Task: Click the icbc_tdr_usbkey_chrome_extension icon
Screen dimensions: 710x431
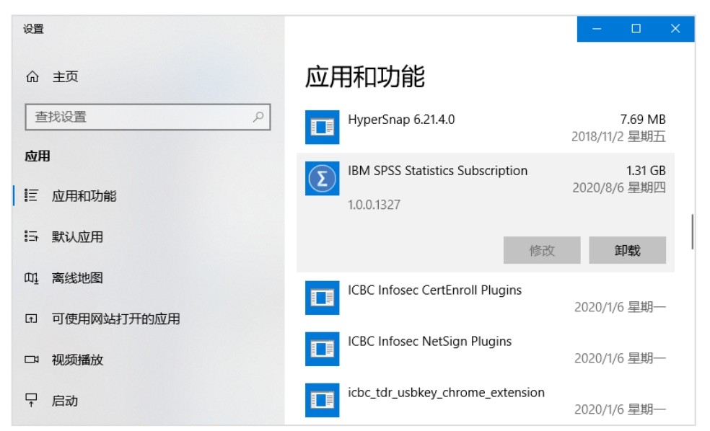Action: [x=322, y=400]
